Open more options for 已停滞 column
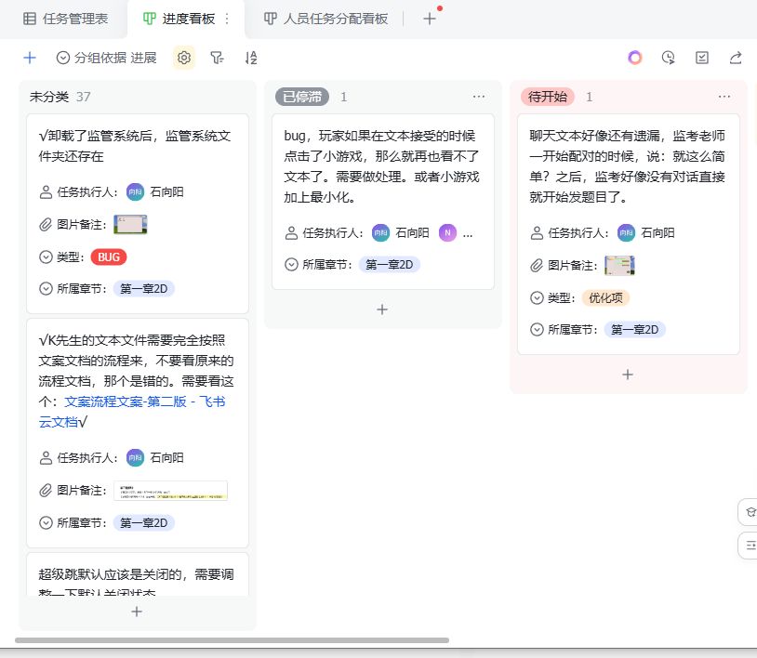 tap(479, 97)
